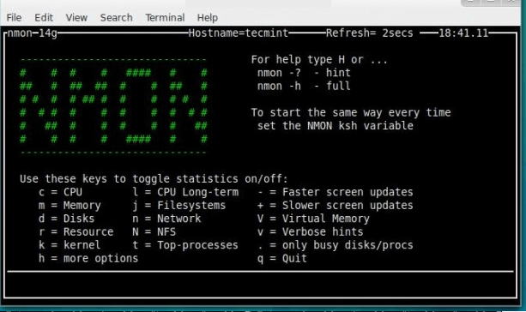Click 'To start the same way every time'

[x=351, y=112]
